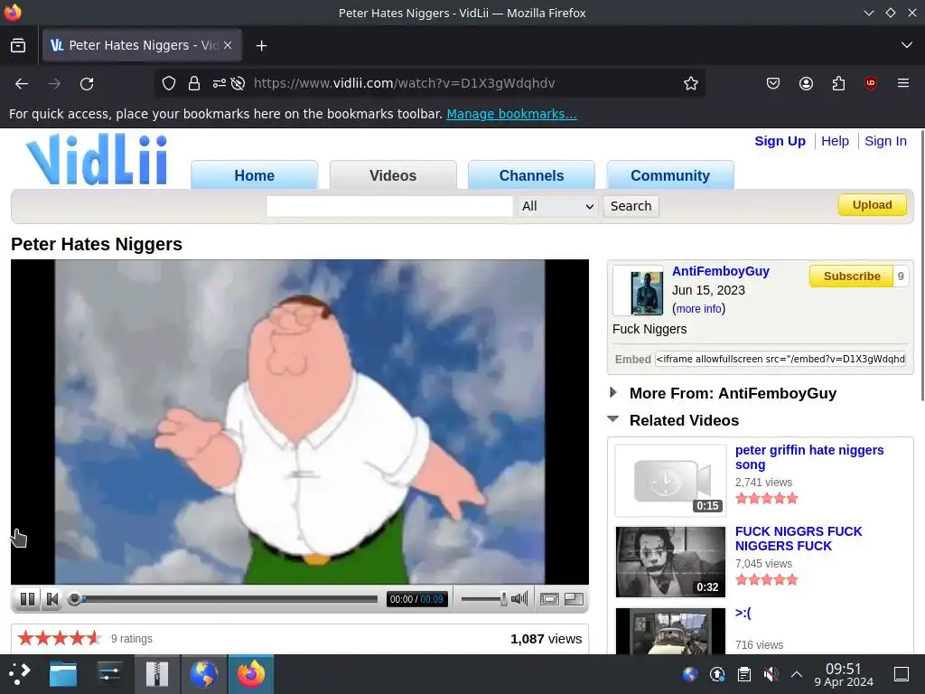Open the site permissions icon in address bar

(219, 84)
